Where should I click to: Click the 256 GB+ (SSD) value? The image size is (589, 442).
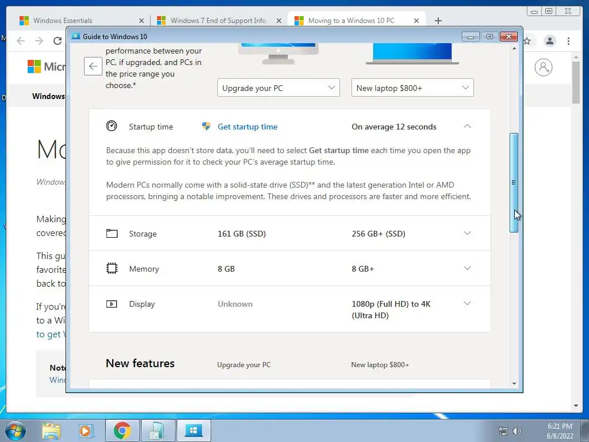[378, 234]
